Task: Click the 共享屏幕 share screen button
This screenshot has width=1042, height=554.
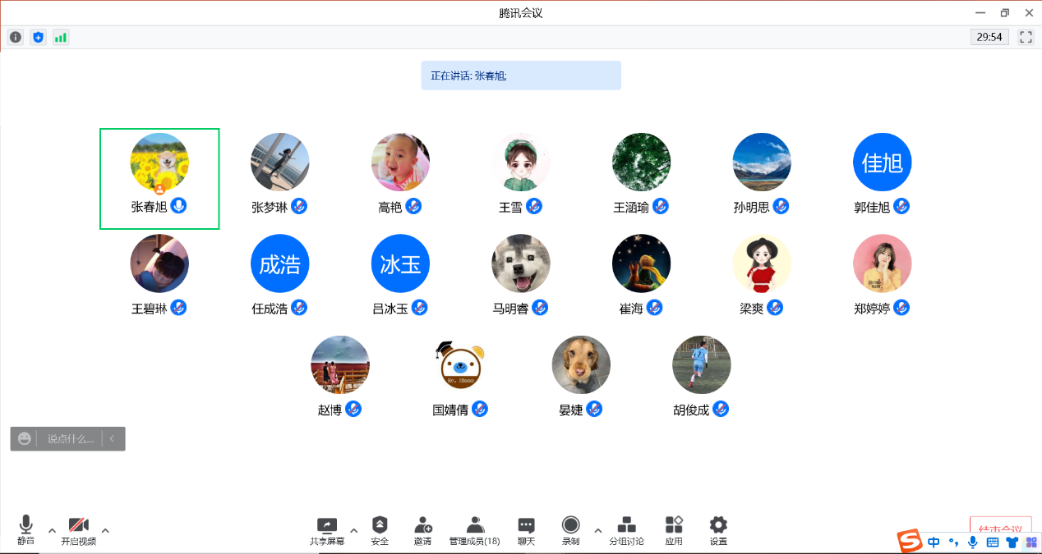Action: tap(327, 530)
